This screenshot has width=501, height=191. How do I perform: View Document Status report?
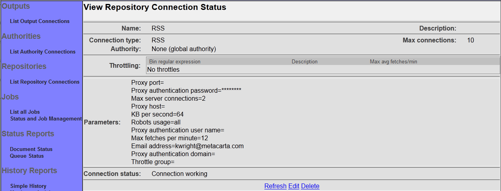coord(31,149)
